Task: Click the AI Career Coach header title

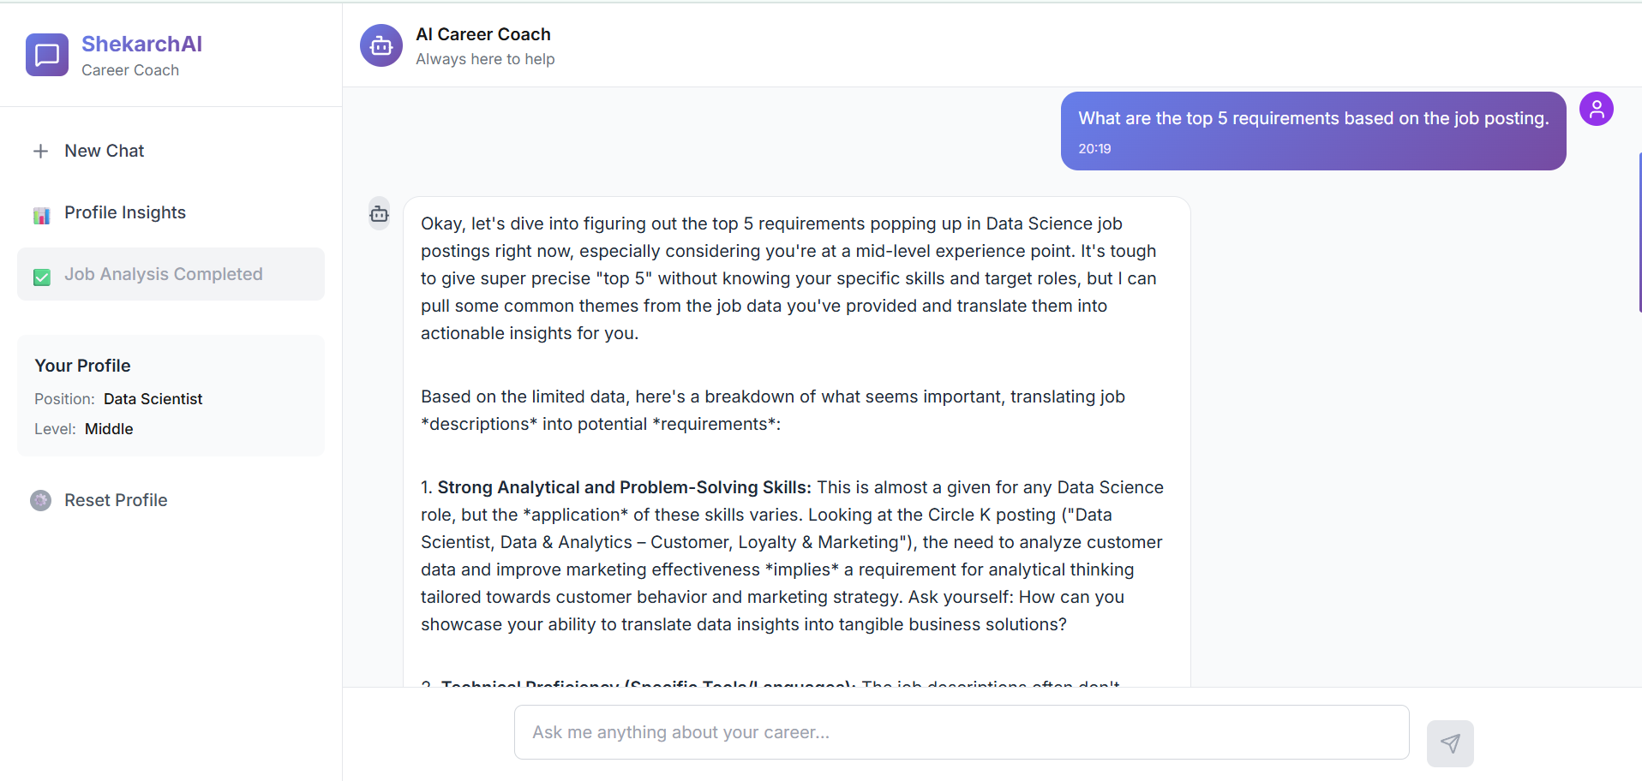Action: pyautogui.click(x=483, y=34)
